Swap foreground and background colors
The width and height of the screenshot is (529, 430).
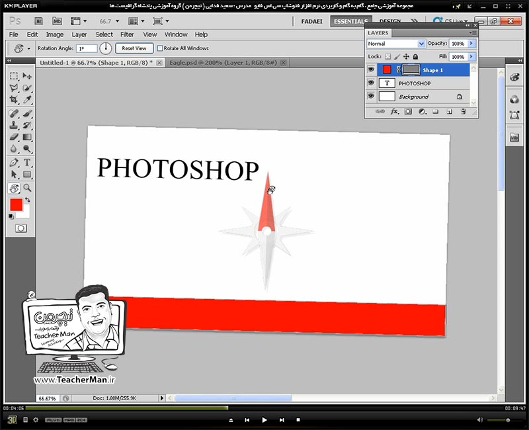(28, 200)
